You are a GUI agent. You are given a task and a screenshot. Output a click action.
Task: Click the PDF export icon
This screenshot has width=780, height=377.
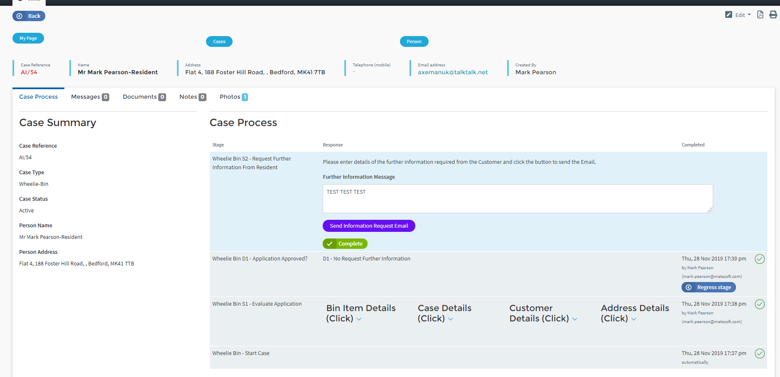(760, 15)
